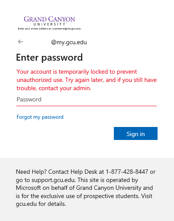
Task: Click the red underline of password field
Action: pyautogui.click(x=87, y=106)
